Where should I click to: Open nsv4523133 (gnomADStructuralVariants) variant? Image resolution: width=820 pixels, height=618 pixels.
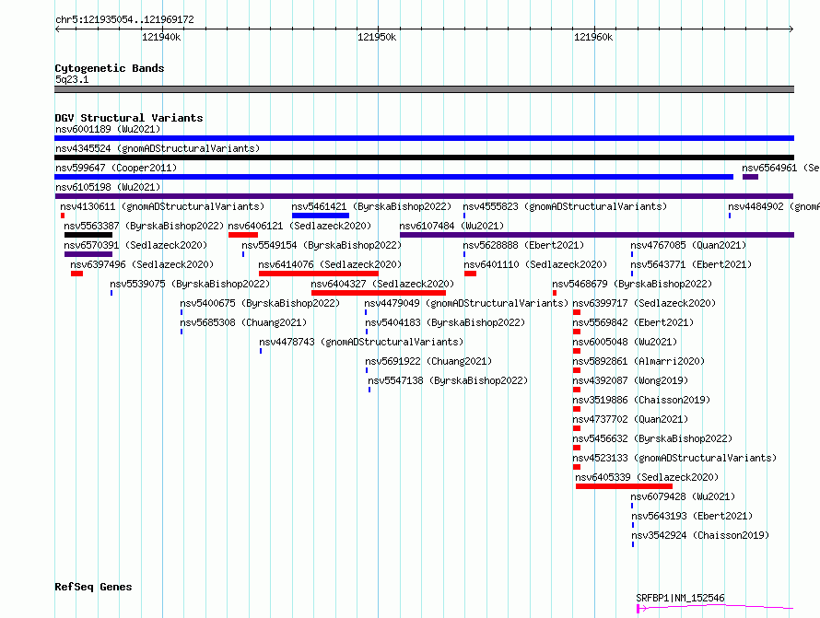(674, 458)
